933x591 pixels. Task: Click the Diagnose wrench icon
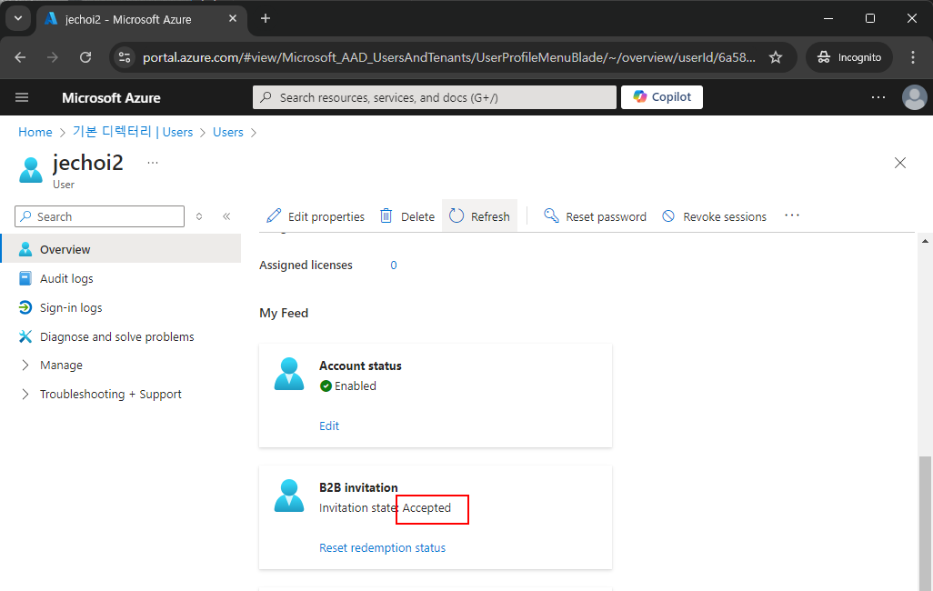(25, 336)
